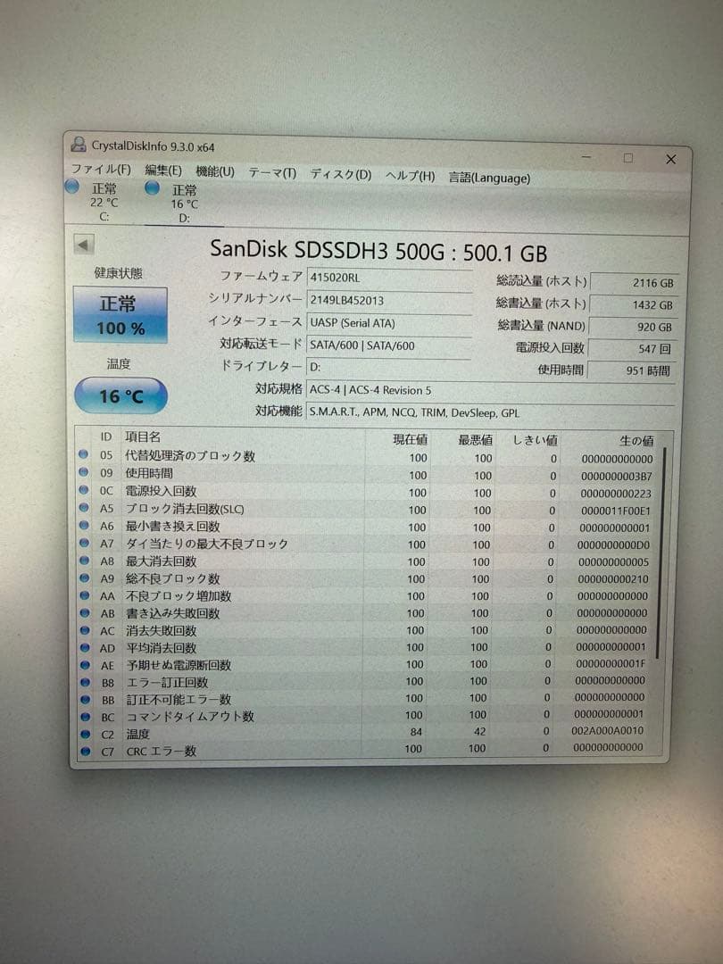Image resolution: width=723 pixels, height=964 pixels.
Task: Click the CrystalDiskInfo title bar icon
Action: coord(78,145)
